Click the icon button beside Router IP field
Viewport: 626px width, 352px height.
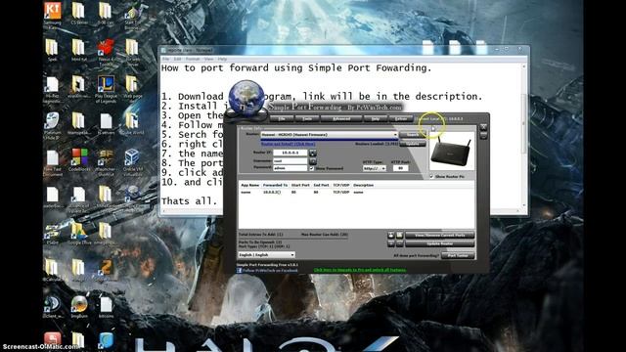[313, 153]
